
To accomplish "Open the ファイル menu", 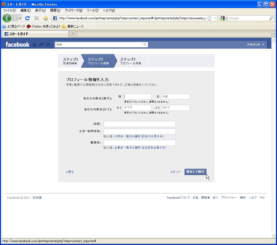I will pos(9,10).
